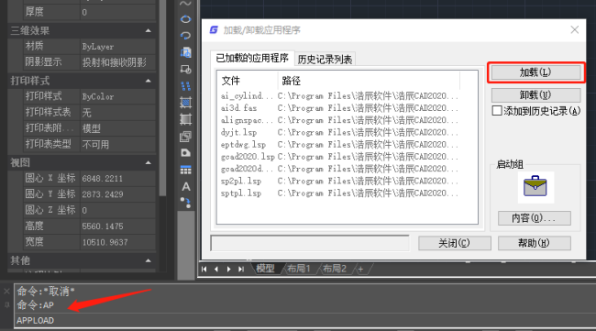Select the Spline tool at toolbar top

185,4
